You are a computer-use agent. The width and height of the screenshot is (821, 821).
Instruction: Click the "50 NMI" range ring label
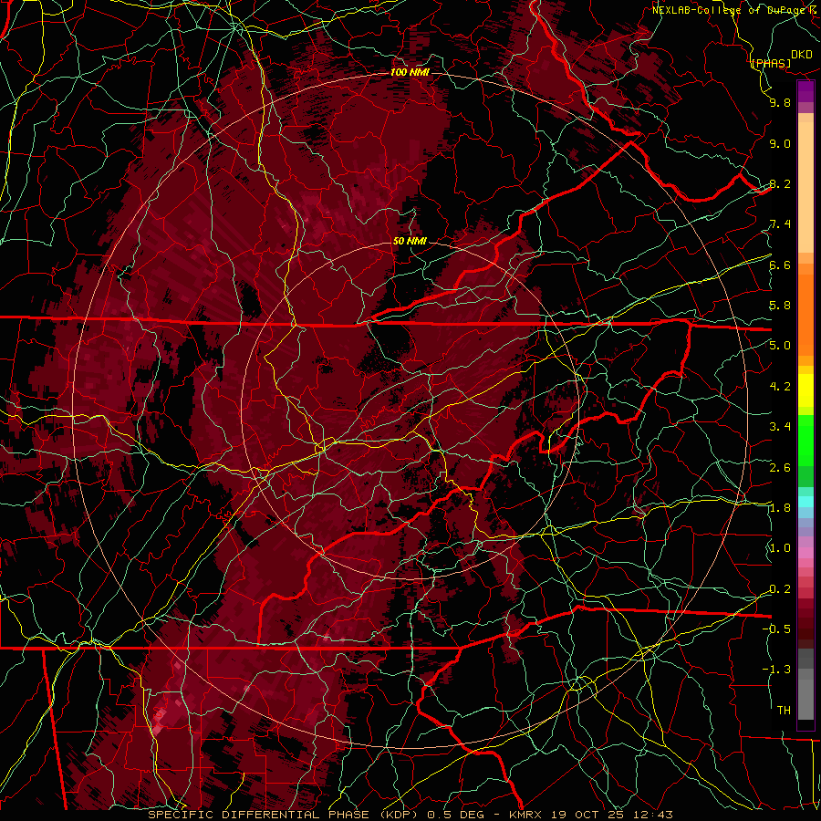(410, 241)
